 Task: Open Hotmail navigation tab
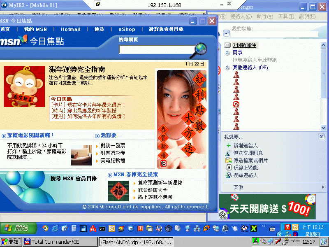71,29
